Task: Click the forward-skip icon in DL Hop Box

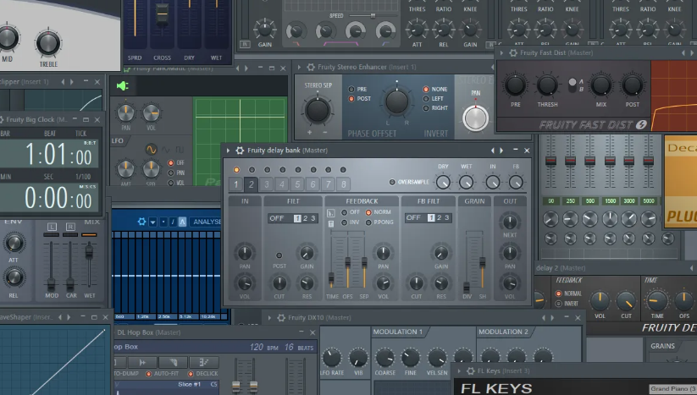Action: pos(142,362)
